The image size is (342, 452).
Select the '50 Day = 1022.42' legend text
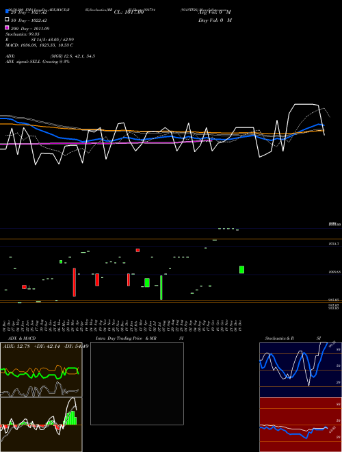click(29, 21)
